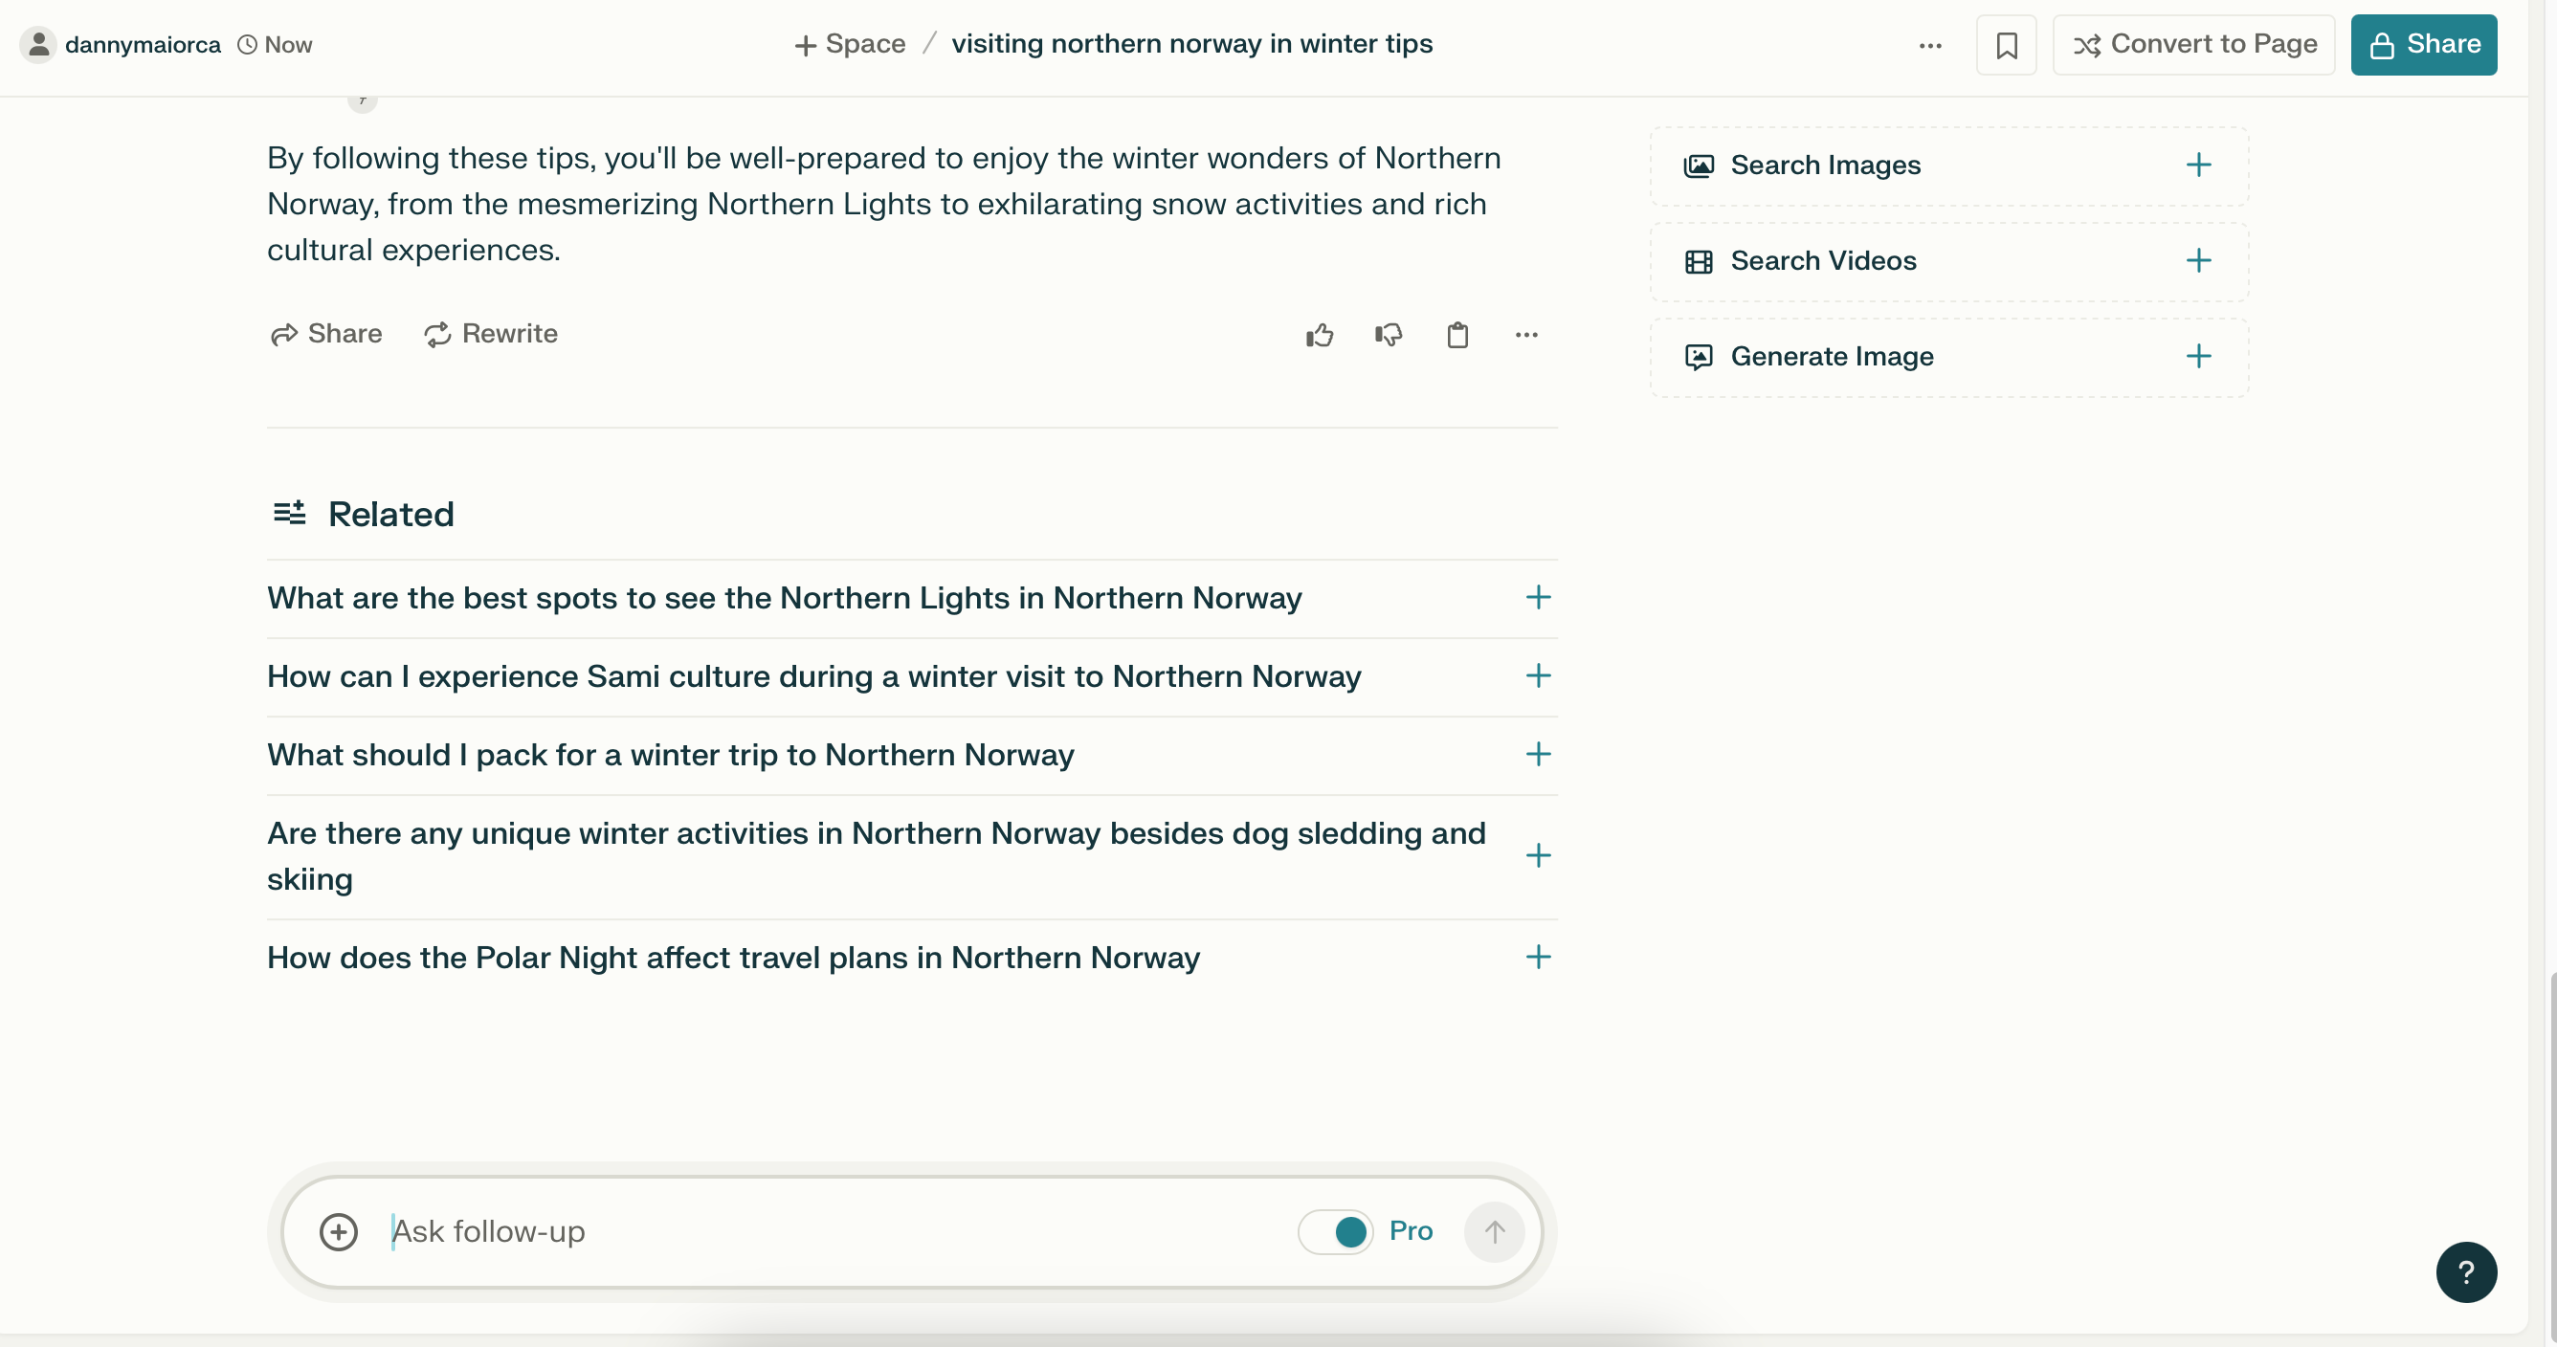Click the Search Videos film icon
The height and width of the screenshot is (1347, 2557).
point(1699,262)
